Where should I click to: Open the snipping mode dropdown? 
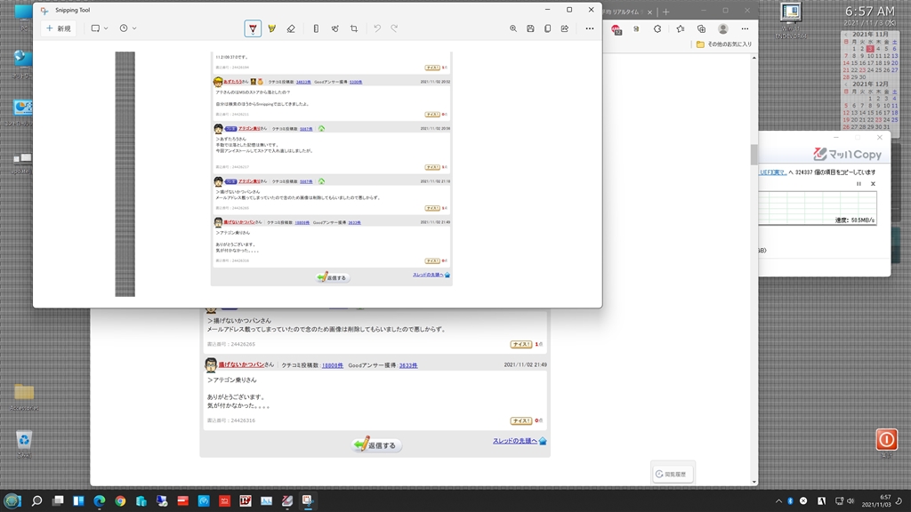100,28
